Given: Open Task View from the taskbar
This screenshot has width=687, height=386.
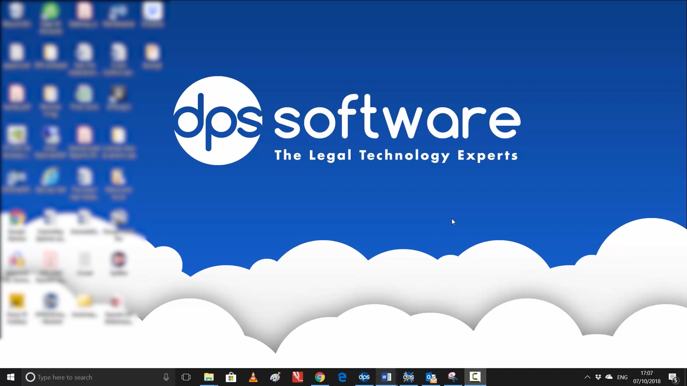Looking at the screenshot, I should (186, 377).
